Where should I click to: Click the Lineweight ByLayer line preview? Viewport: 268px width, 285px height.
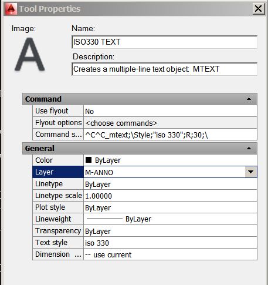tap(104, 219)
